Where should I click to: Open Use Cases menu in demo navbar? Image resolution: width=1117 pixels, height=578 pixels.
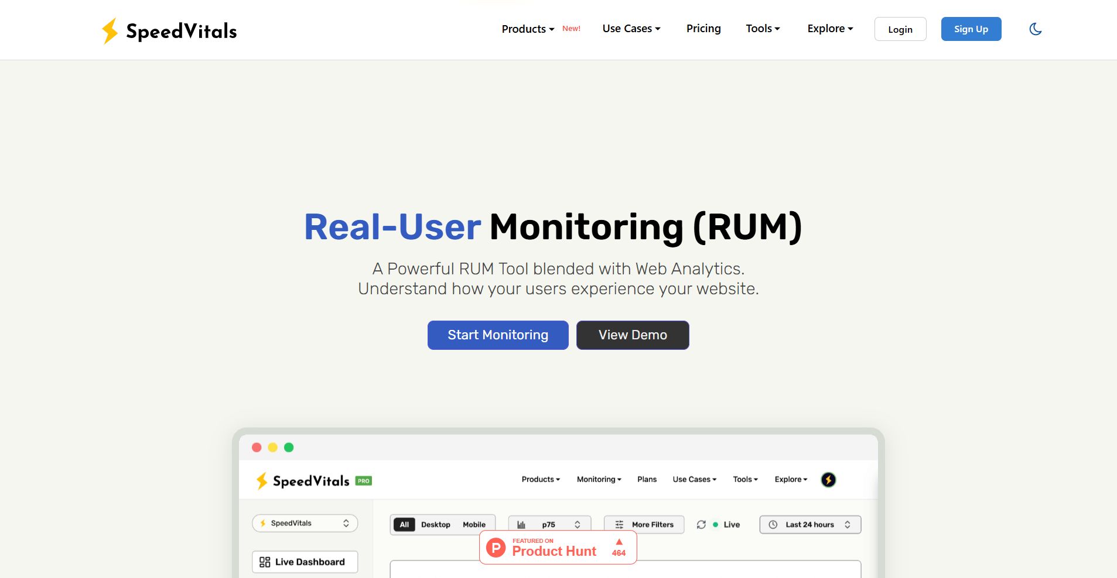695,479
